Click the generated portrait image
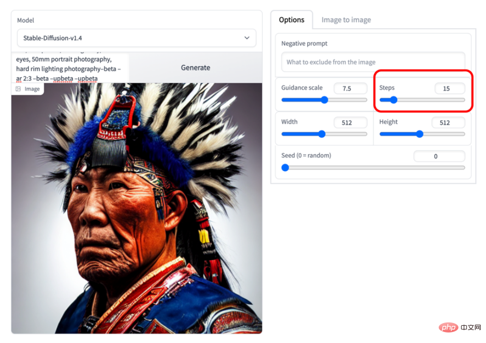The height and width of the screenshot is (343, 486). (x=137, y=208)
